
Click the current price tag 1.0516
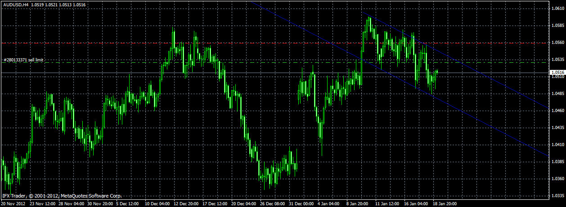[557, 72]
